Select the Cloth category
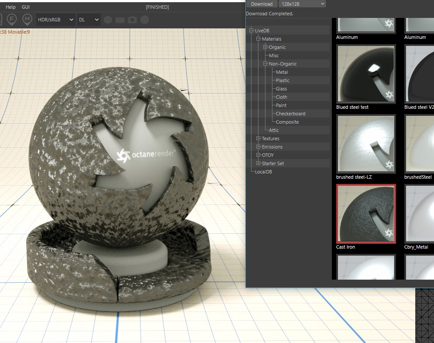434x343 pixels. click(282, 97)
